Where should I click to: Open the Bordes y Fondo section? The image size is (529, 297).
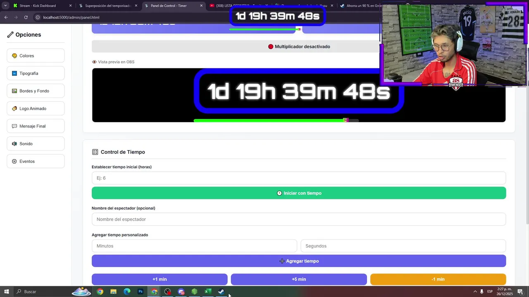(36, 91)
